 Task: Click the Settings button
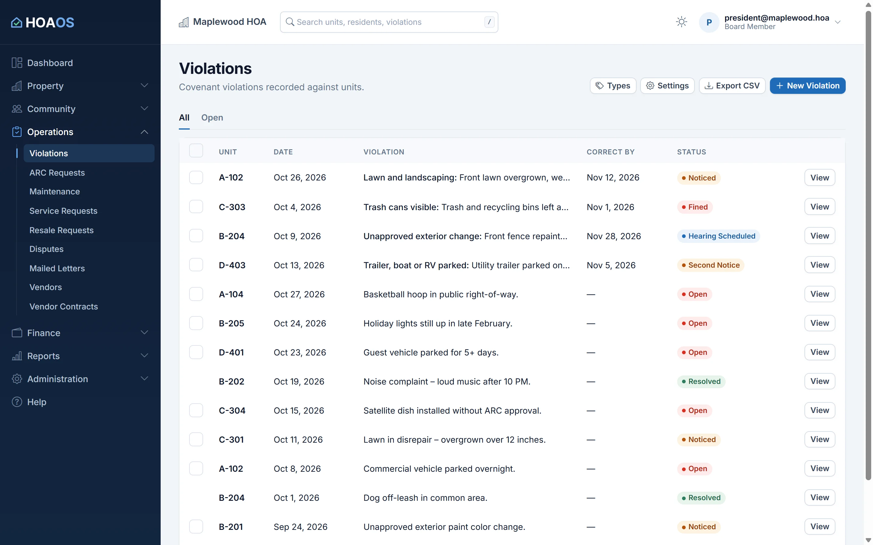[x=667, y=85]
